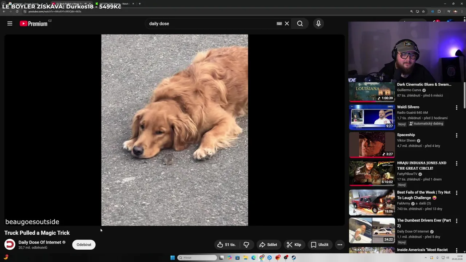Open The Dumbest Drivers Ever thumbnail
Viewport: 466px width, 262px height.
(372, 231)
